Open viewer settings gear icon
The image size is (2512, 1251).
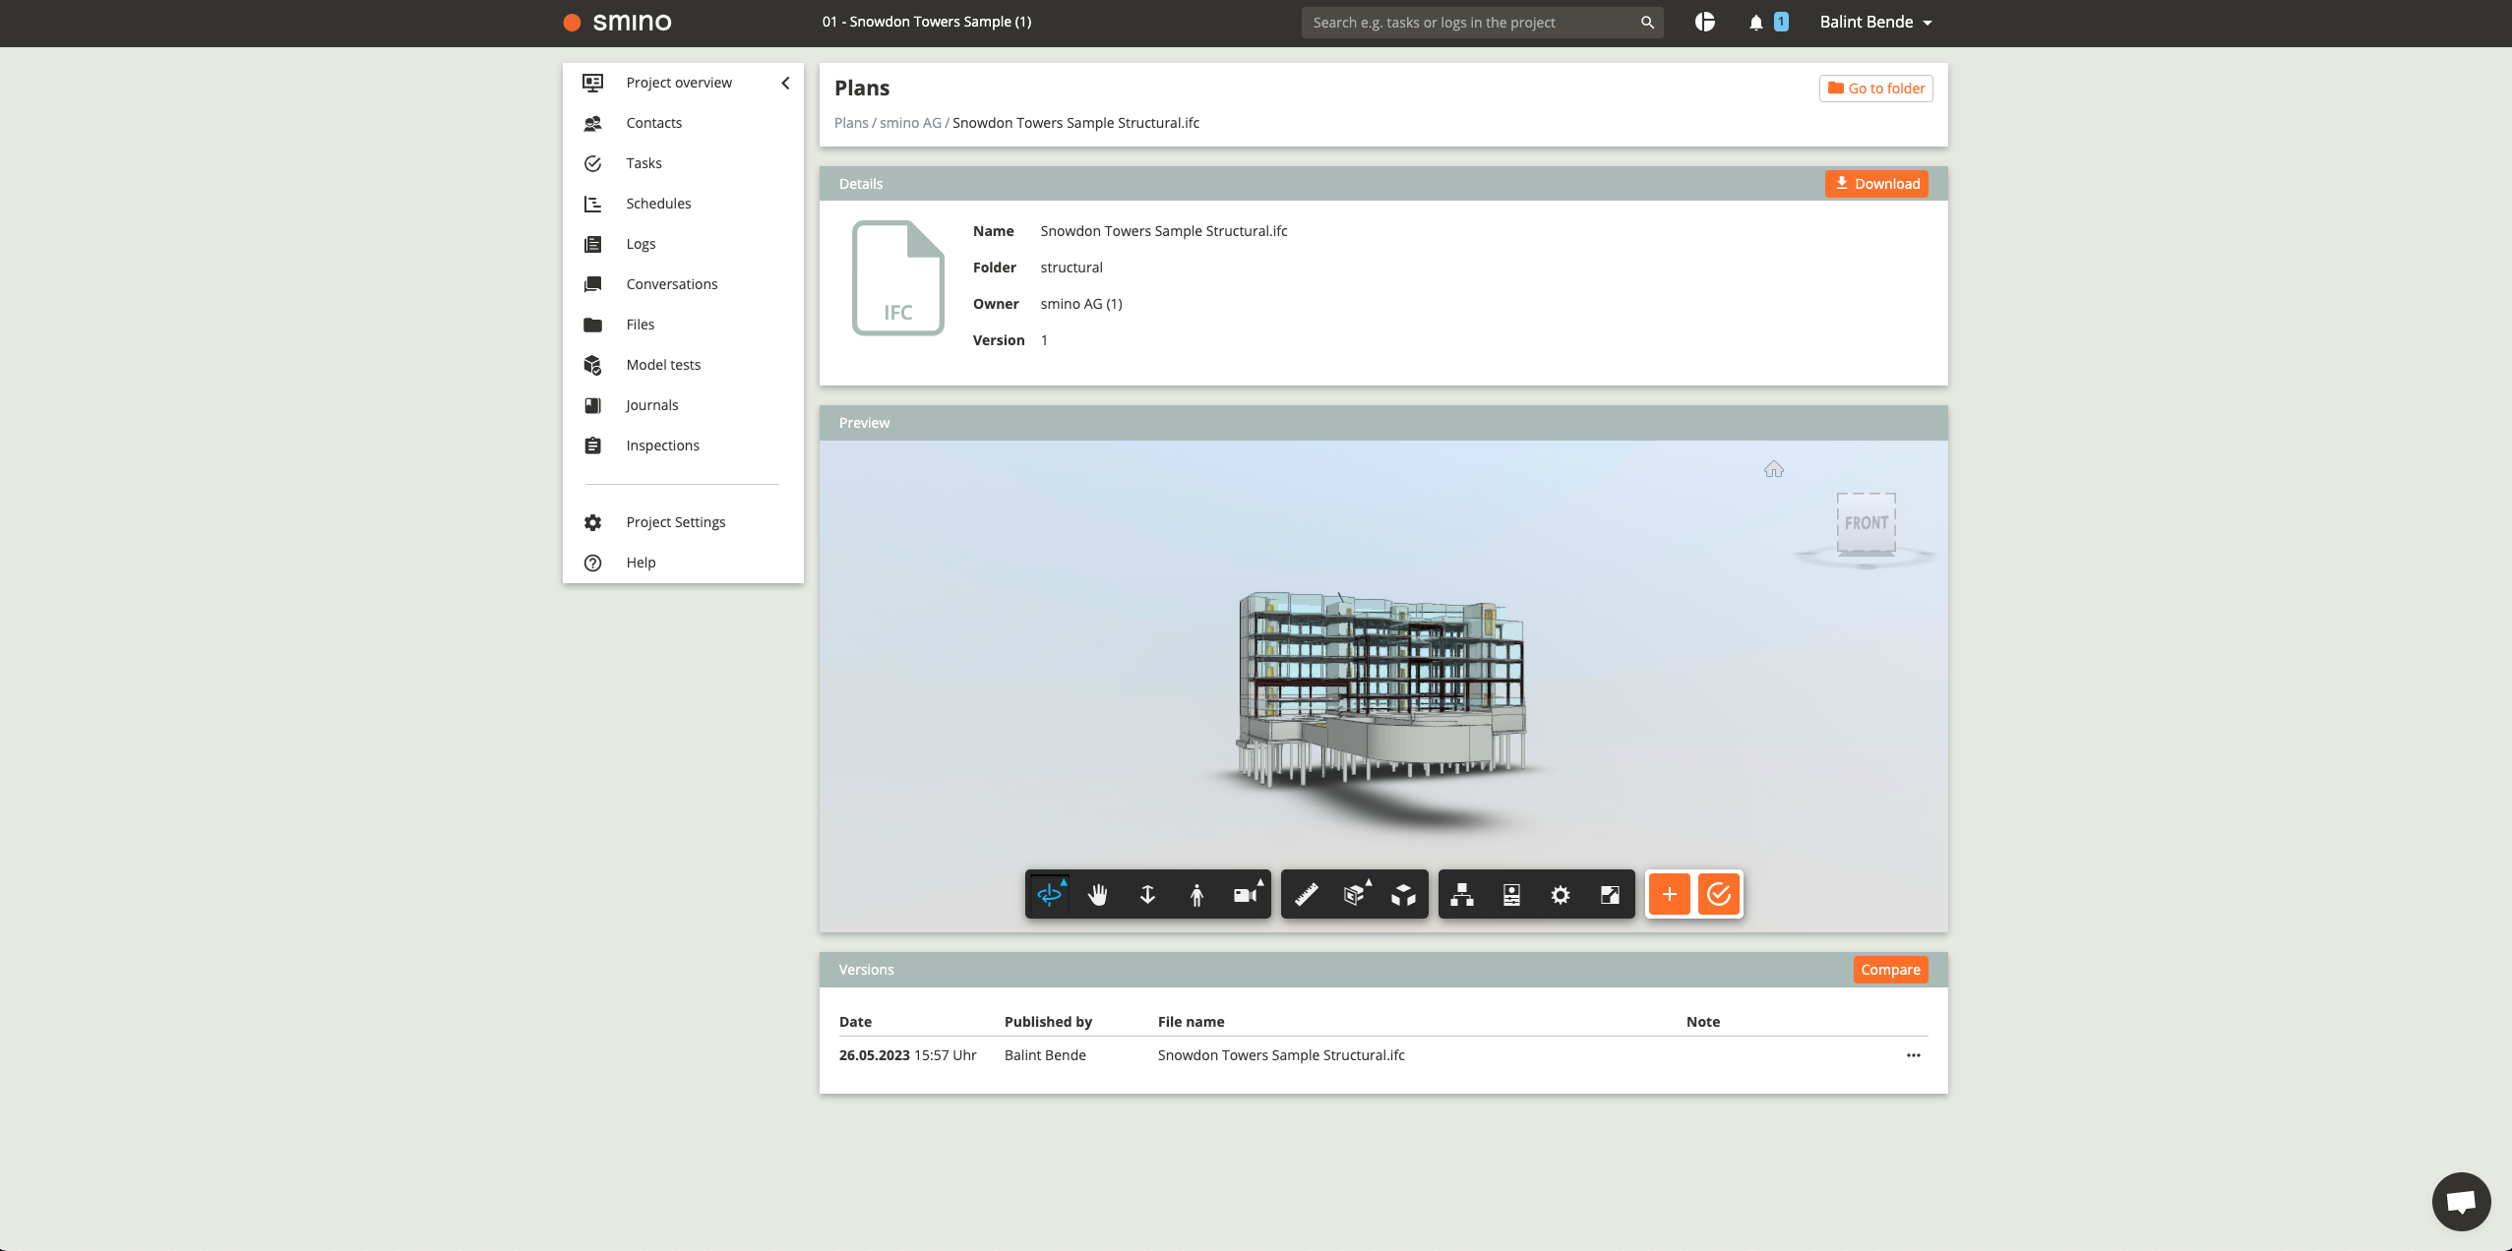(1561, 894)
